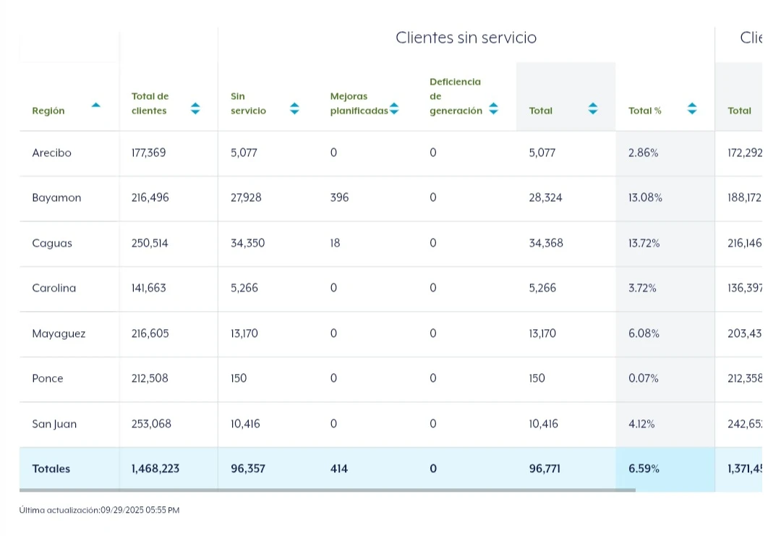Select the Totales summary row label

51,469
